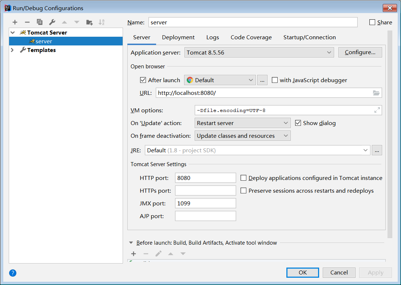Enable Preserve sessions across restarts and redeploys
This screenshot has height=285, width=401.
243,190
